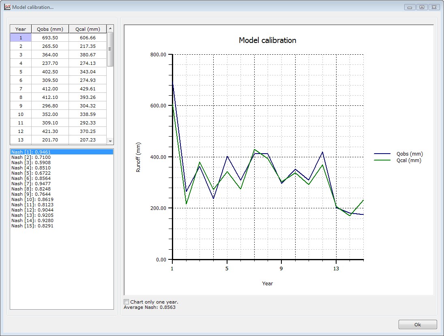Screen dimensions: 444x336
Task: Select the Year 1 row header cell
Action: [x=21, y=38]
